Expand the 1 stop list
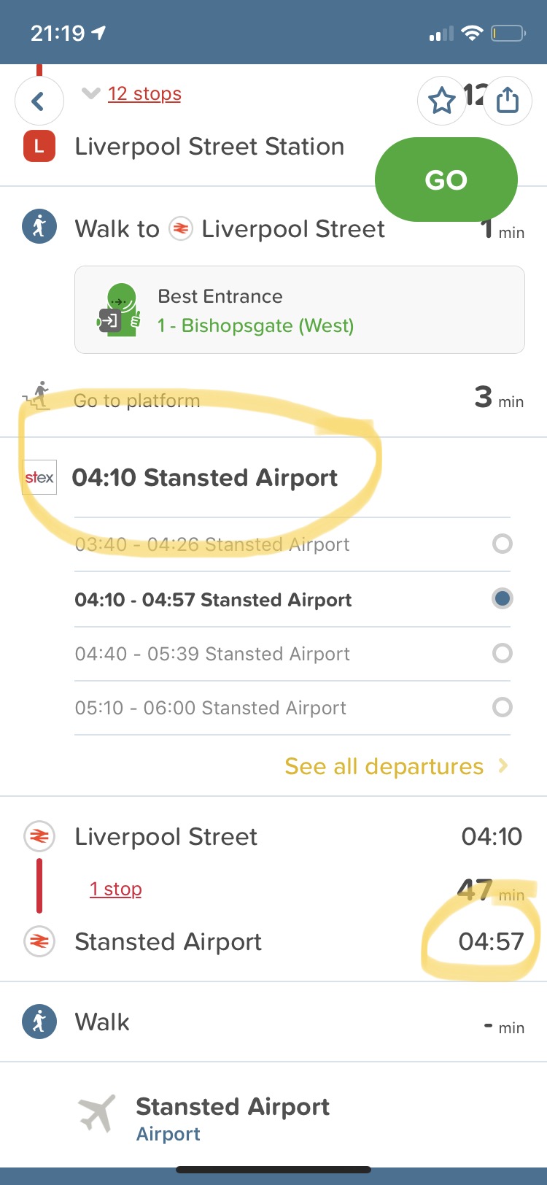 tap(116, 889)
